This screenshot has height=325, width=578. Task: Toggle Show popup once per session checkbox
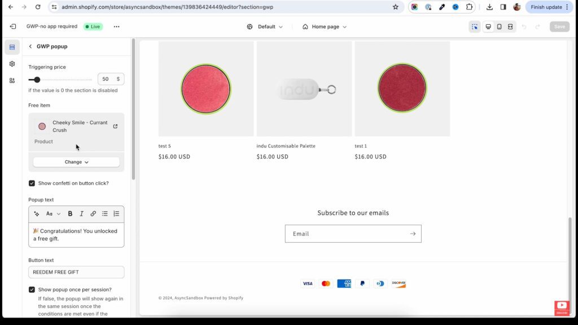point(32,289)
